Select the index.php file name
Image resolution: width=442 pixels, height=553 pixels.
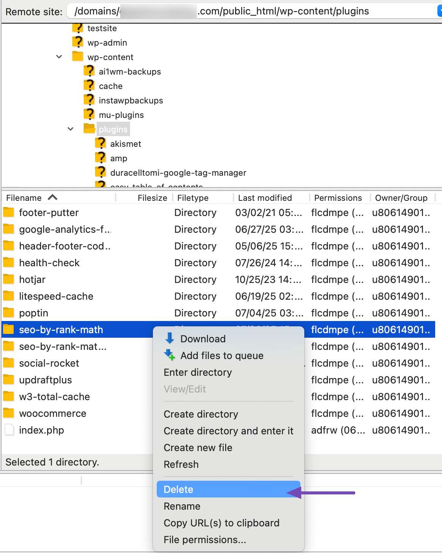pos(41,430)
